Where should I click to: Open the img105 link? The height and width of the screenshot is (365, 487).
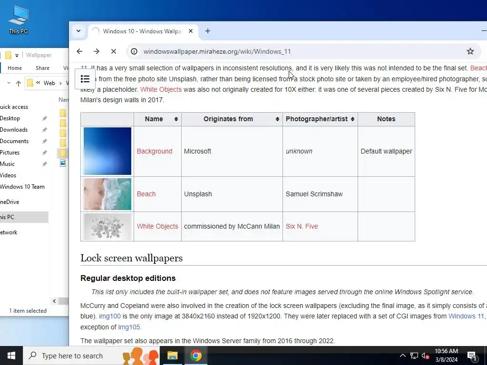pos(129,327)
